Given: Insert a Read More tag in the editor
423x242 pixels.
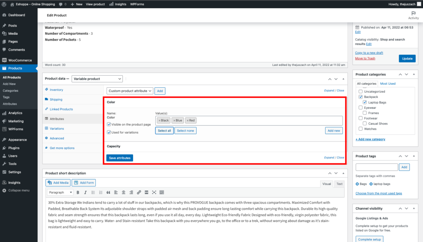Looking at the screenshot, I should (x=147, y=192).
